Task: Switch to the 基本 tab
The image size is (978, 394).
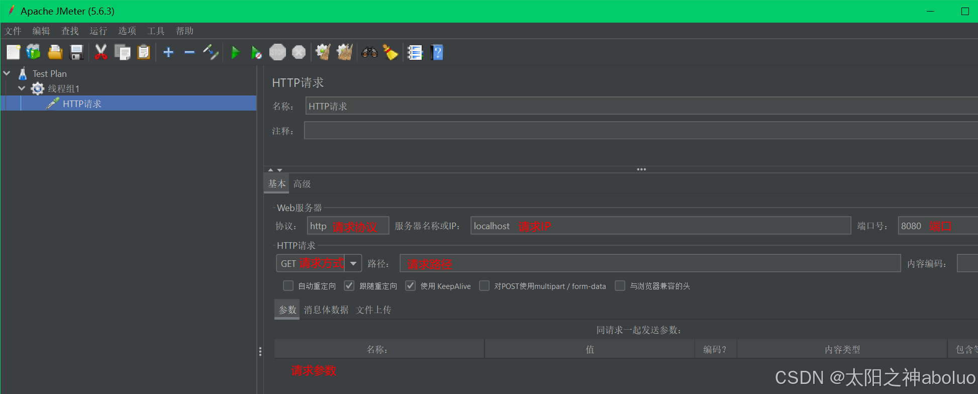Action: click(276, 184)
